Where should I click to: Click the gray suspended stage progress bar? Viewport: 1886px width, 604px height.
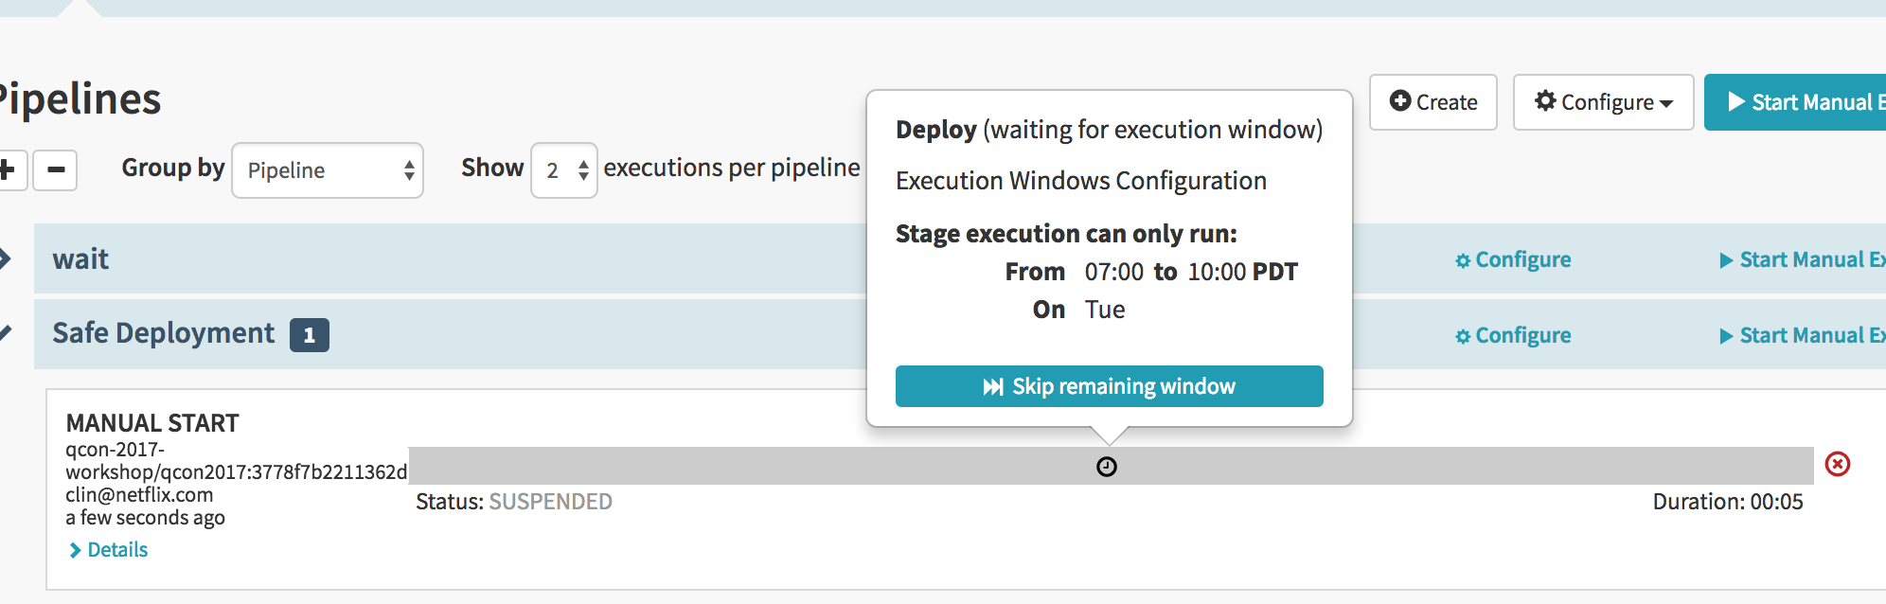click(1112, 466)
